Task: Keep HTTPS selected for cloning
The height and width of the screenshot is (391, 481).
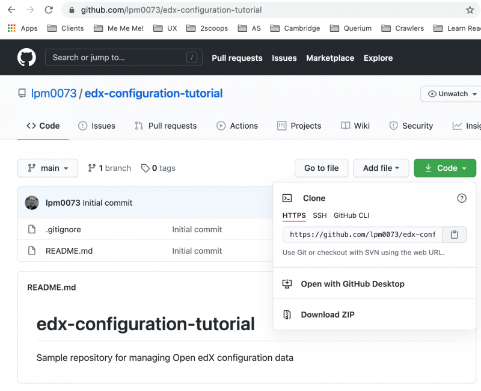Action: pyautogui.click(x=294, y=215)
